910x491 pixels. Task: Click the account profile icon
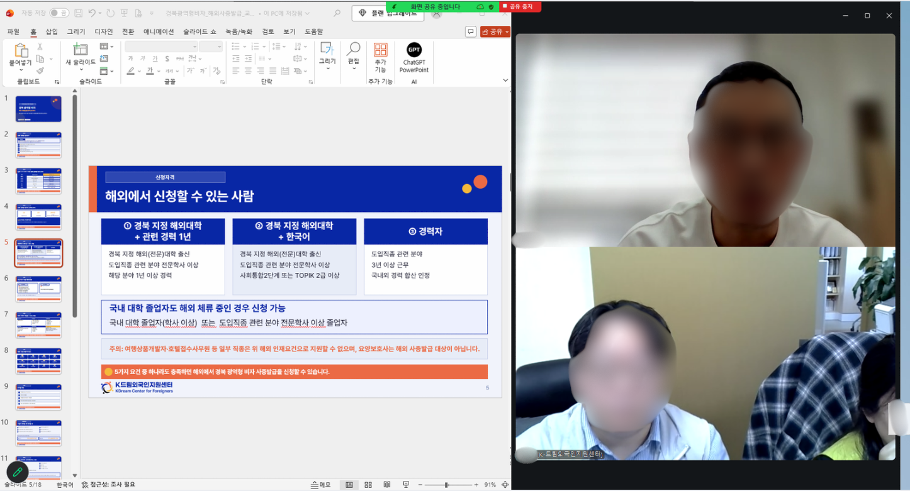436,13
